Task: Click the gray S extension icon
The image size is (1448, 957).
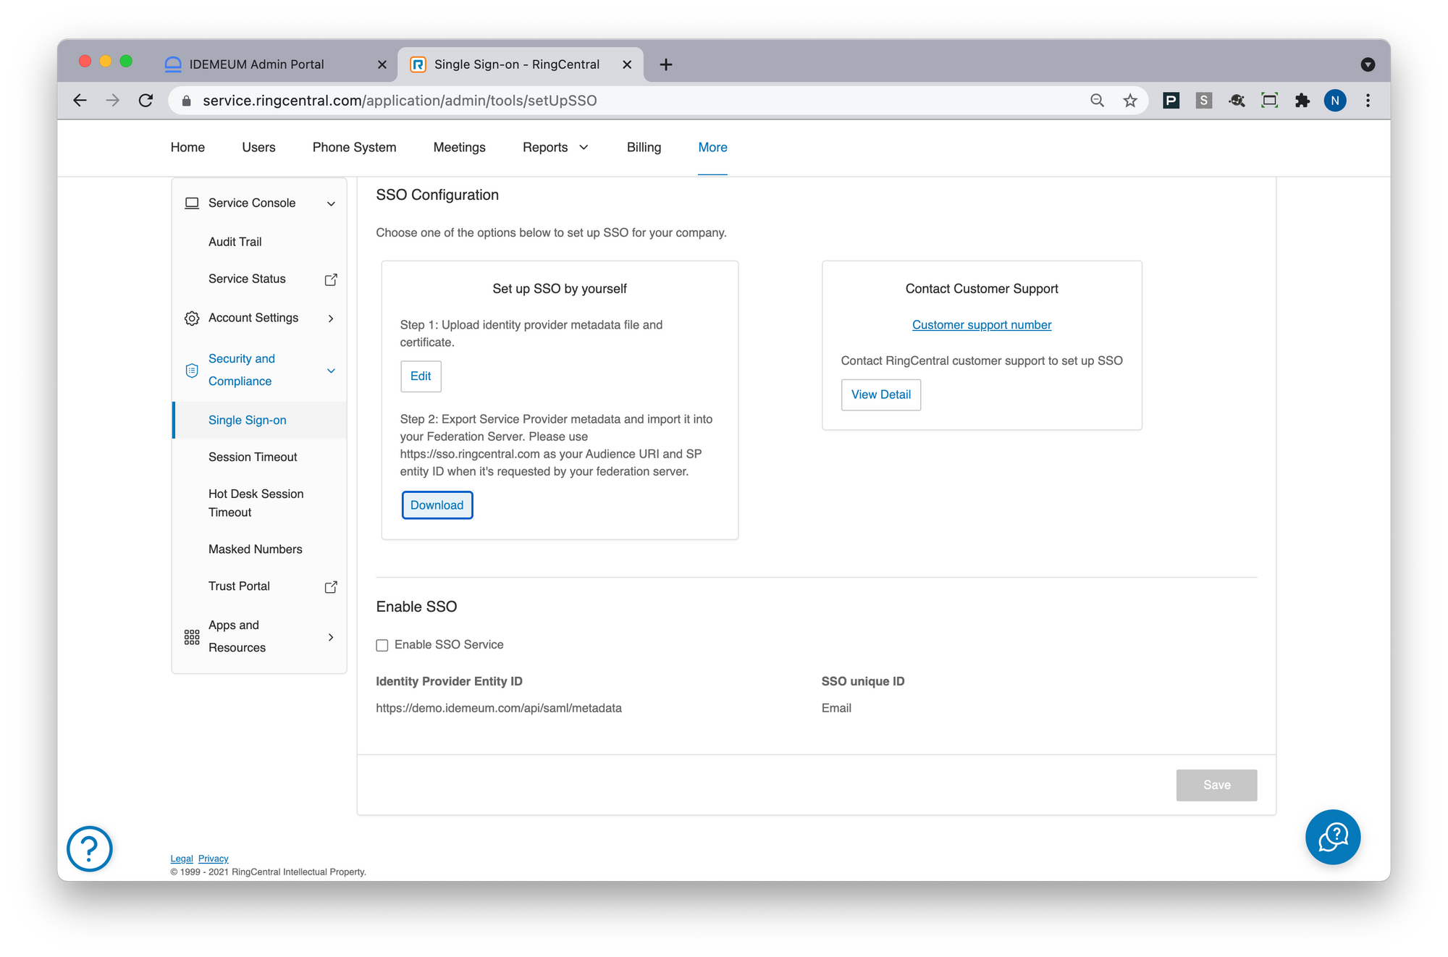Action: (1203, 101)
